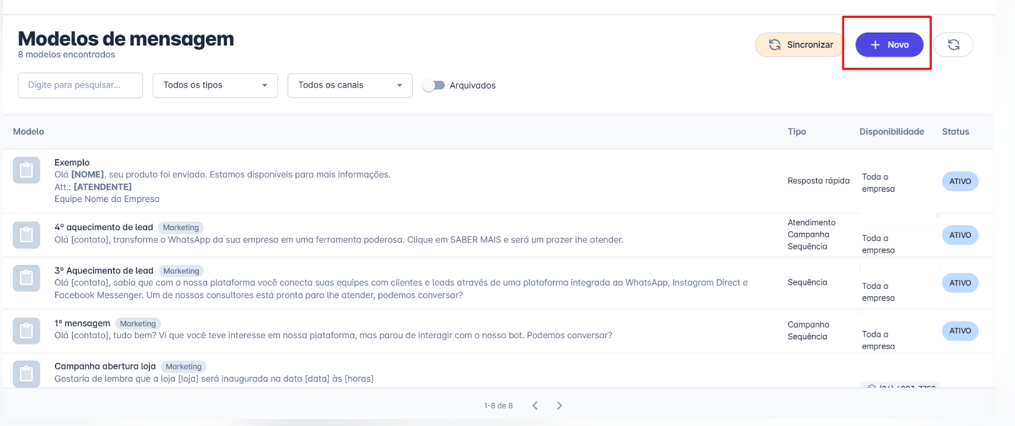Toggle the Arquivados switch
Screen dimensions: 1015x426
pyautogui.click(x=434, y=85)
